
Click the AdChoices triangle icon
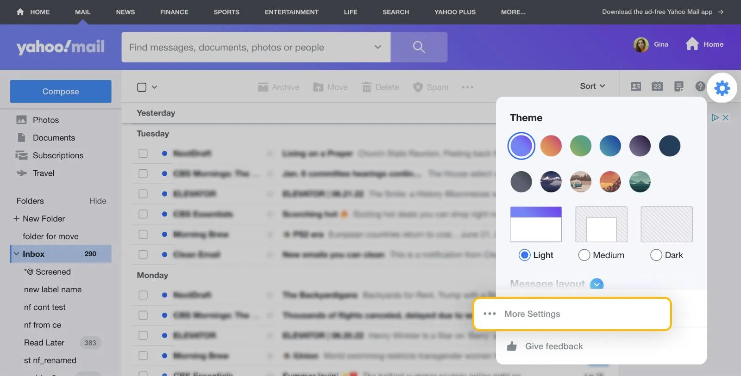tap(715, 117)
